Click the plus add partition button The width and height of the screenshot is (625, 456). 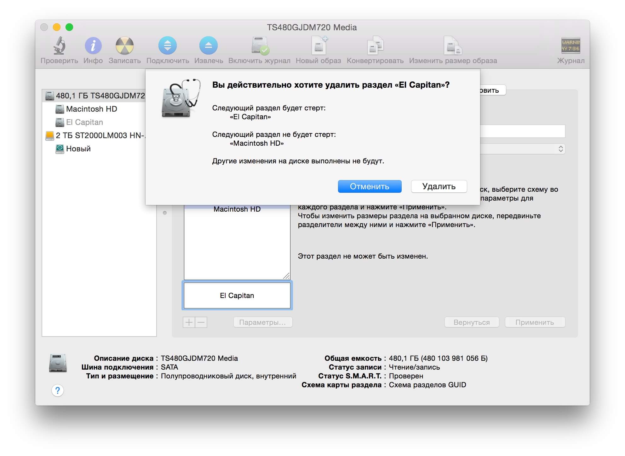click(189, 322)
